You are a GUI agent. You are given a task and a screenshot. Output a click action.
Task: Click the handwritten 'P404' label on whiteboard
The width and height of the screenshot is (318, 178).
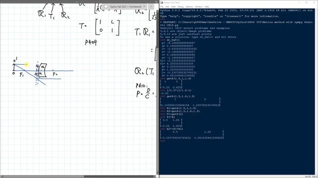click(x=91, y=43)
